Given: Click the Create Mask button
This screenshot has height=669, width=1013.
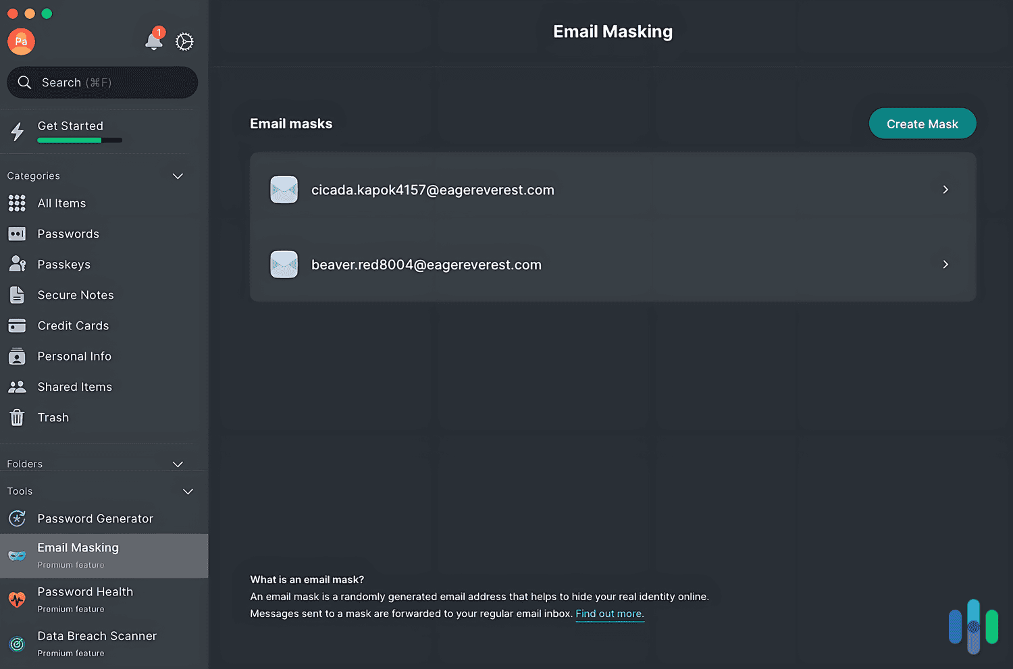Looking at the screenshot, I should [x=923, y=124].
